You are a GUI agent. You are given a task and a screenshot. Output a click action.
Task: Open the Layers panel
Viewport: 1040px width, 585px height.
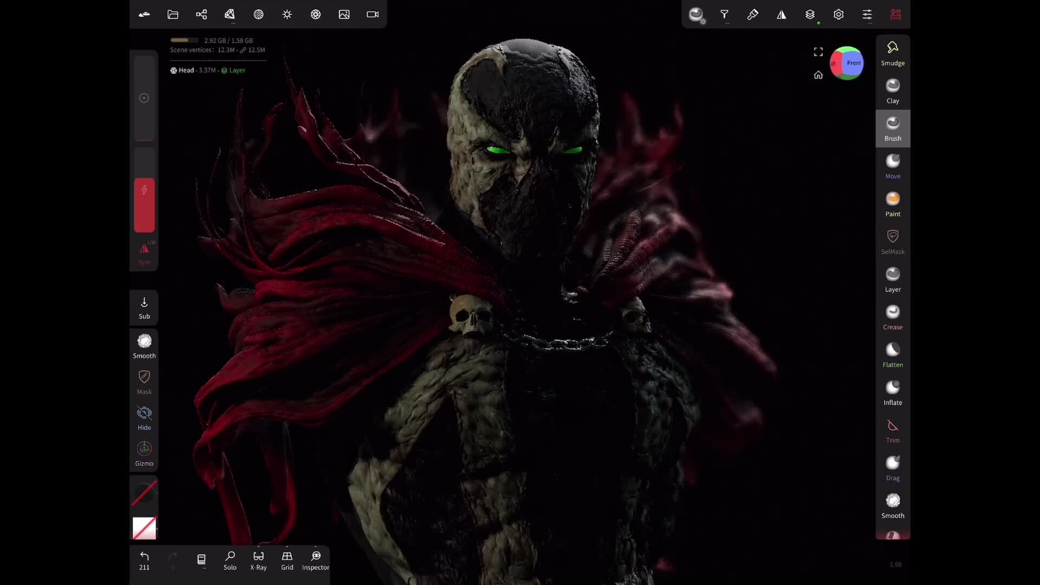810,15
